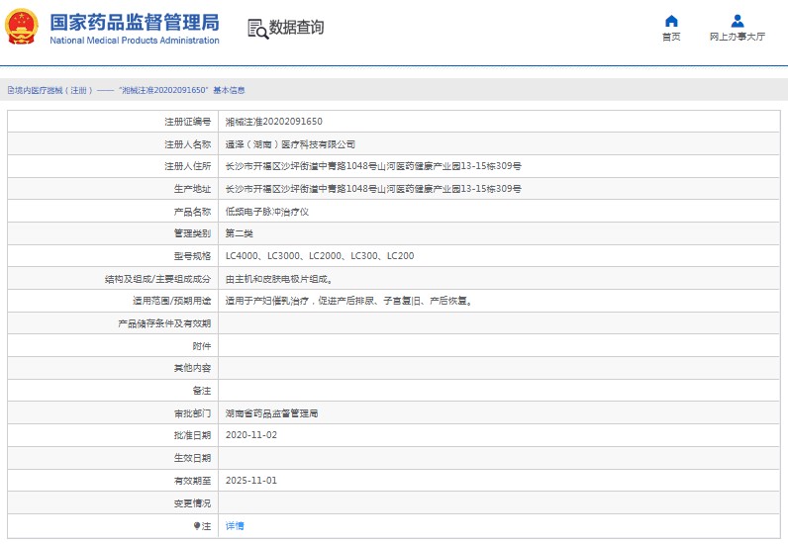This screenshot has width=788, height=544.
Task: Select expiry date 2025-11-01
Action: [251, 481]
